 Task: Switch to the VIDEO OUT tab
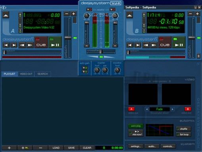(x=26, y=74)
